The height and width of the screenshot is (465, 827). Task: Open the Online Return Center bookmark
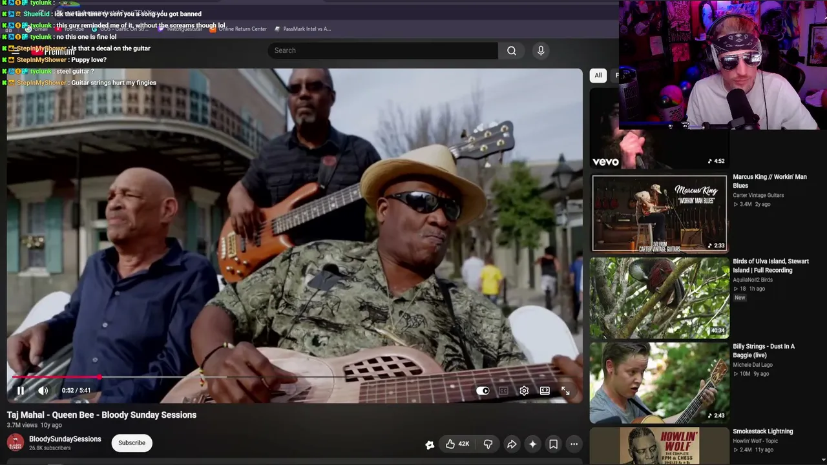(x=238, y=29)
